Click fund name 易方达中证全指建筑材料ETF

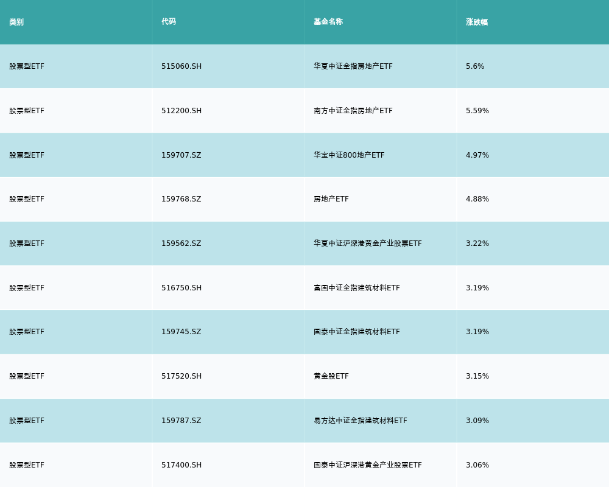pyautogui.click(x=361, y=421)
